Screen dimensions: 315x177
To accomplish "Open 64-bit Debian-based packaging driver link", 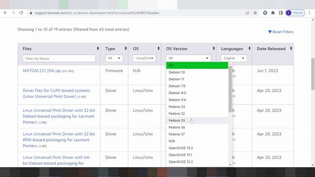I will click(57, 160).
